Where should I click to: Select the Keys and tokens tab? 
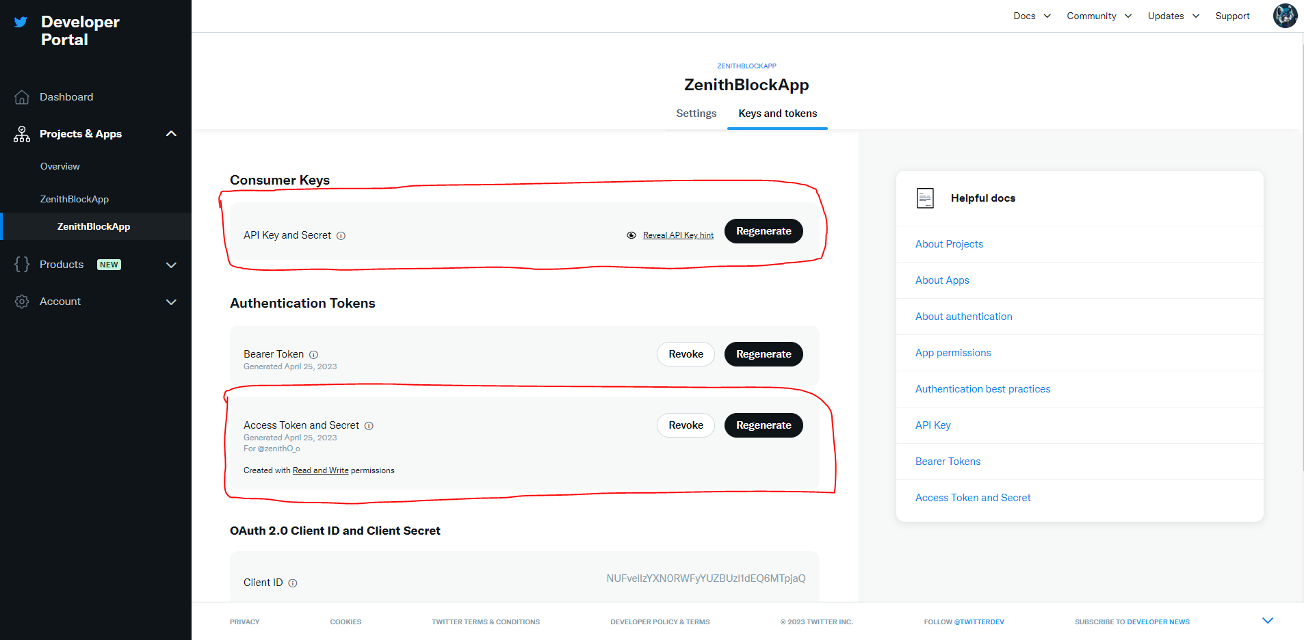click(x=778, y=114)
